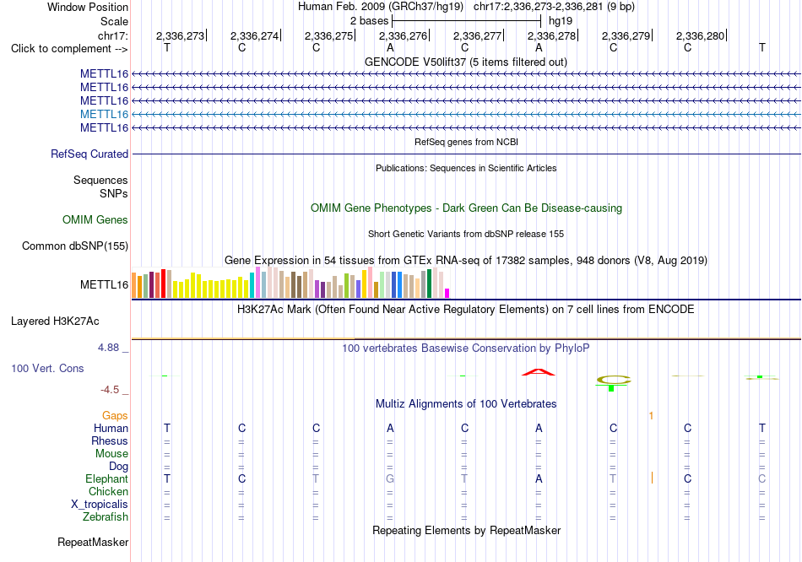
Task: Click 'Human Feb. 2009 (GRCh37/hg19)' header text
Action: pos(381,7)
